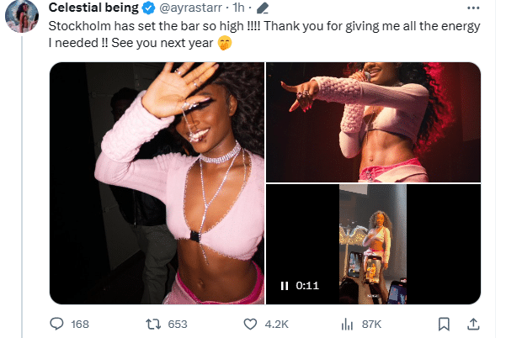
Task: Open the profile avatar picture
Action: click(x=23, y=15)
